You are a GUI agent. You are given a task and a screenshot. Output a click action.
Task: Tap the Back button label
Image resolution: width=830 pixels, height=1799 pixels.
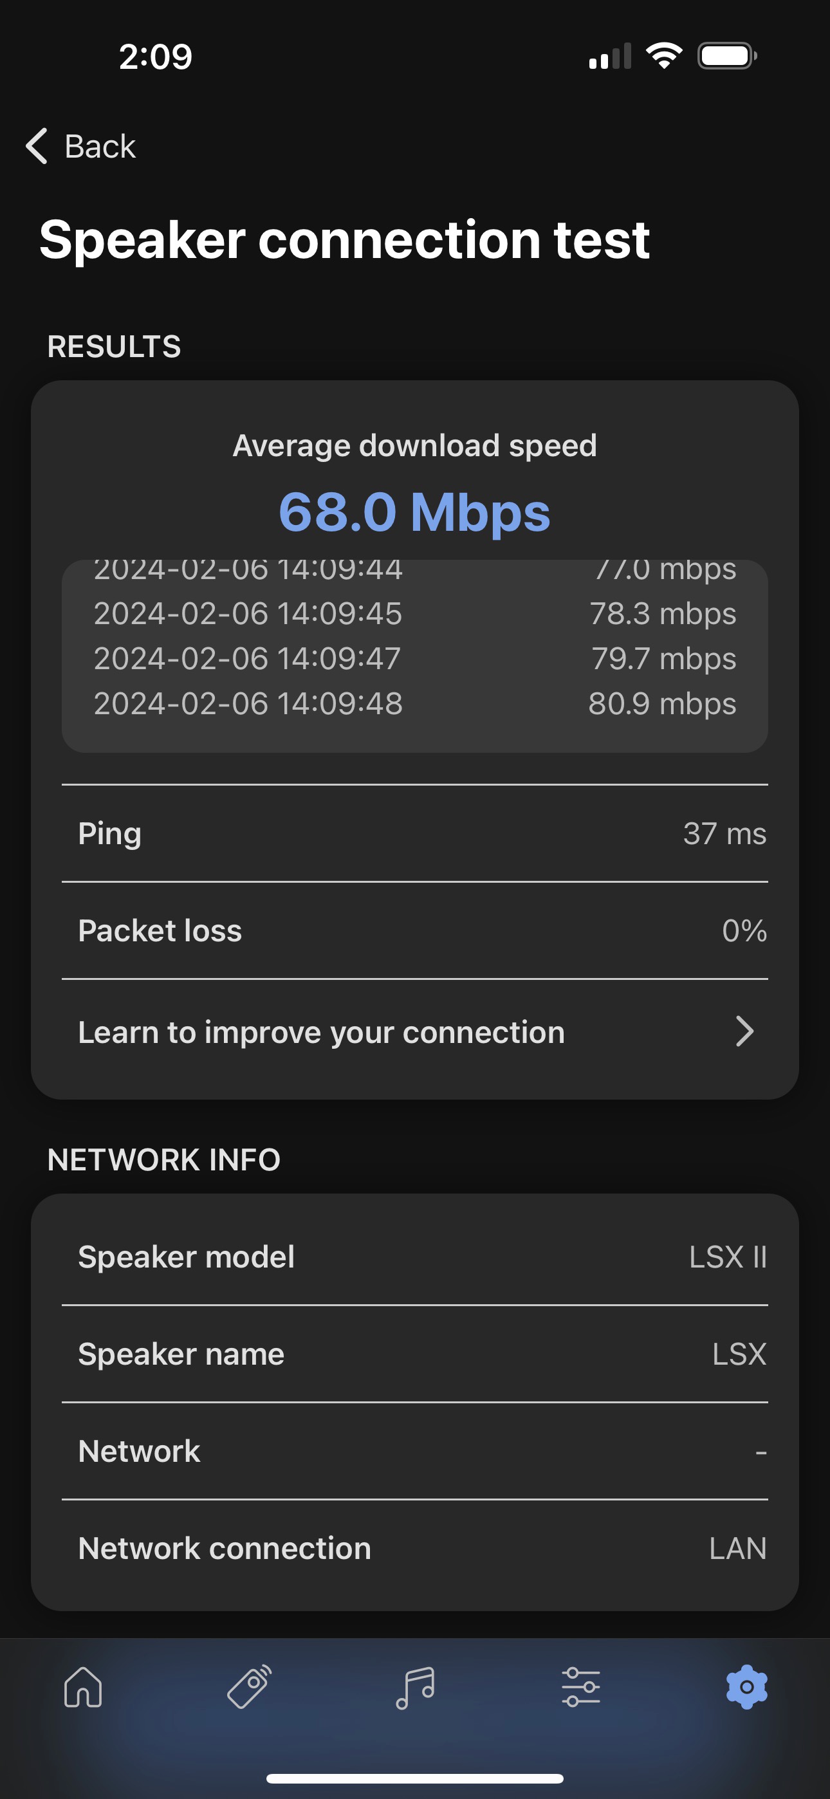tap(100, 146)
